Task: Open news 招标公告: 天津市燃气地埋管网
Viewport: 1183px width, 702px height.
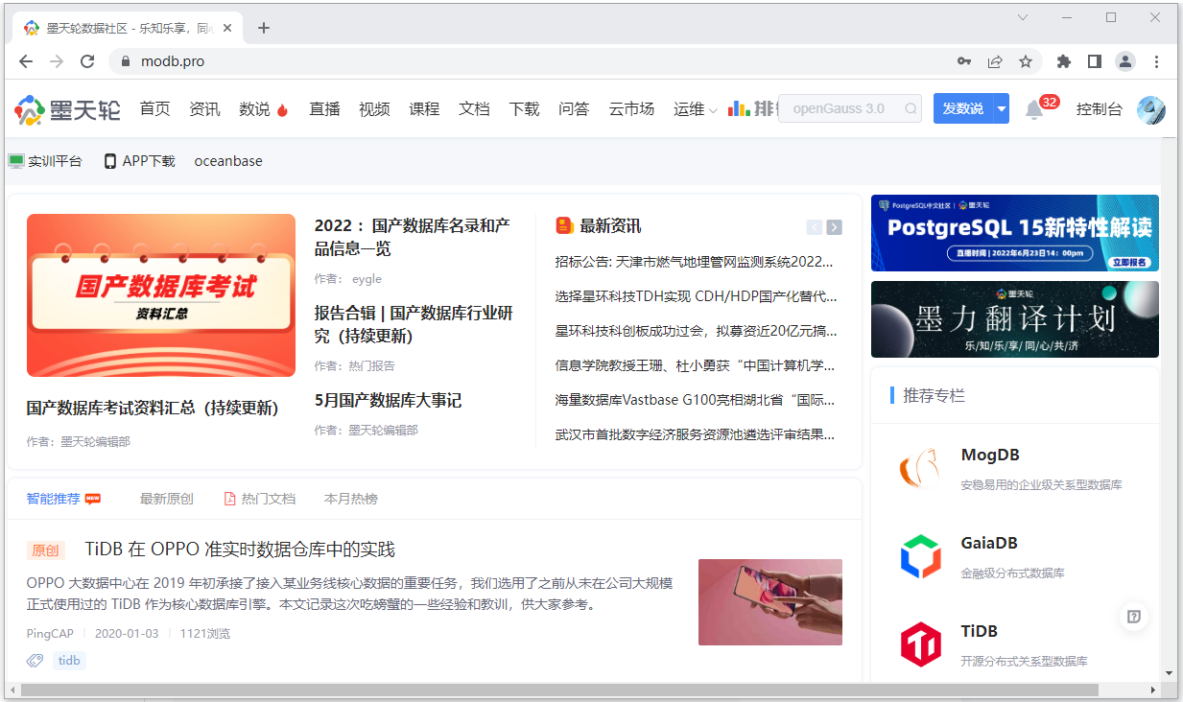Action: pos(695,261)
